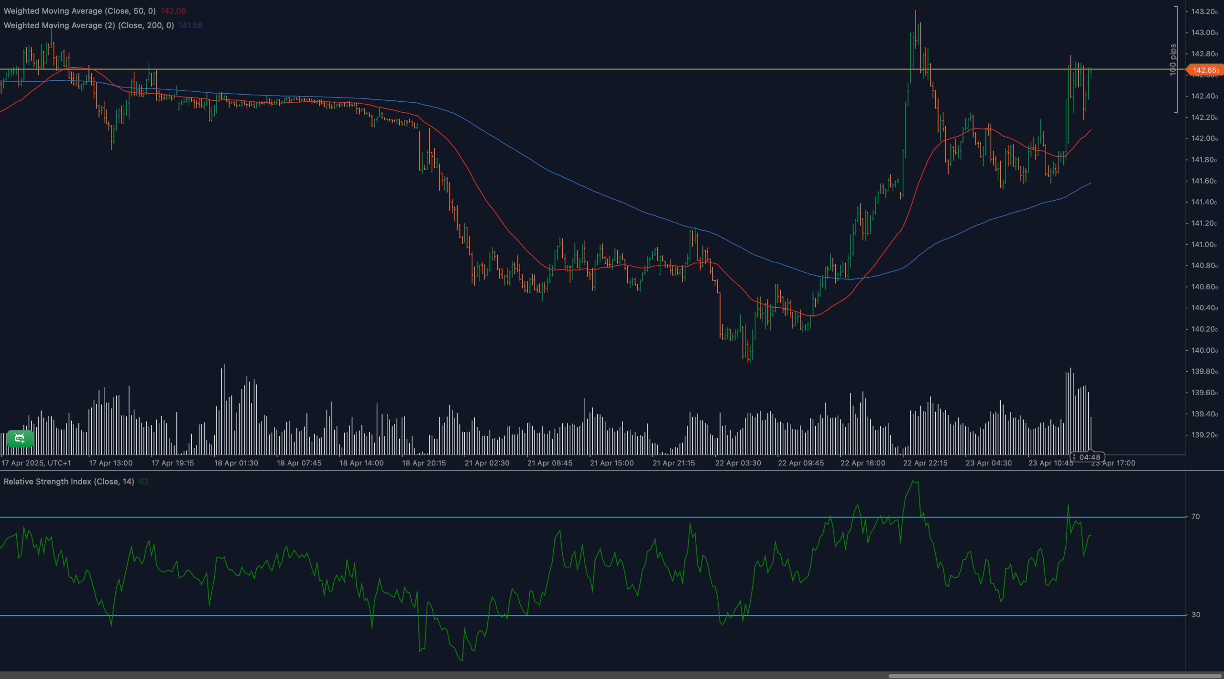
Task: Click the 139.20 price axis label
Action: [x=1204, y=435]
